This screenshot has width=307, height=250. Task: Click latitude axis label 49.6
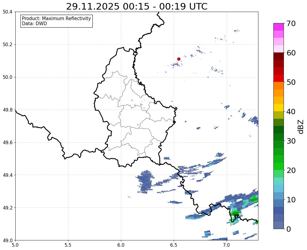(8, 143)
